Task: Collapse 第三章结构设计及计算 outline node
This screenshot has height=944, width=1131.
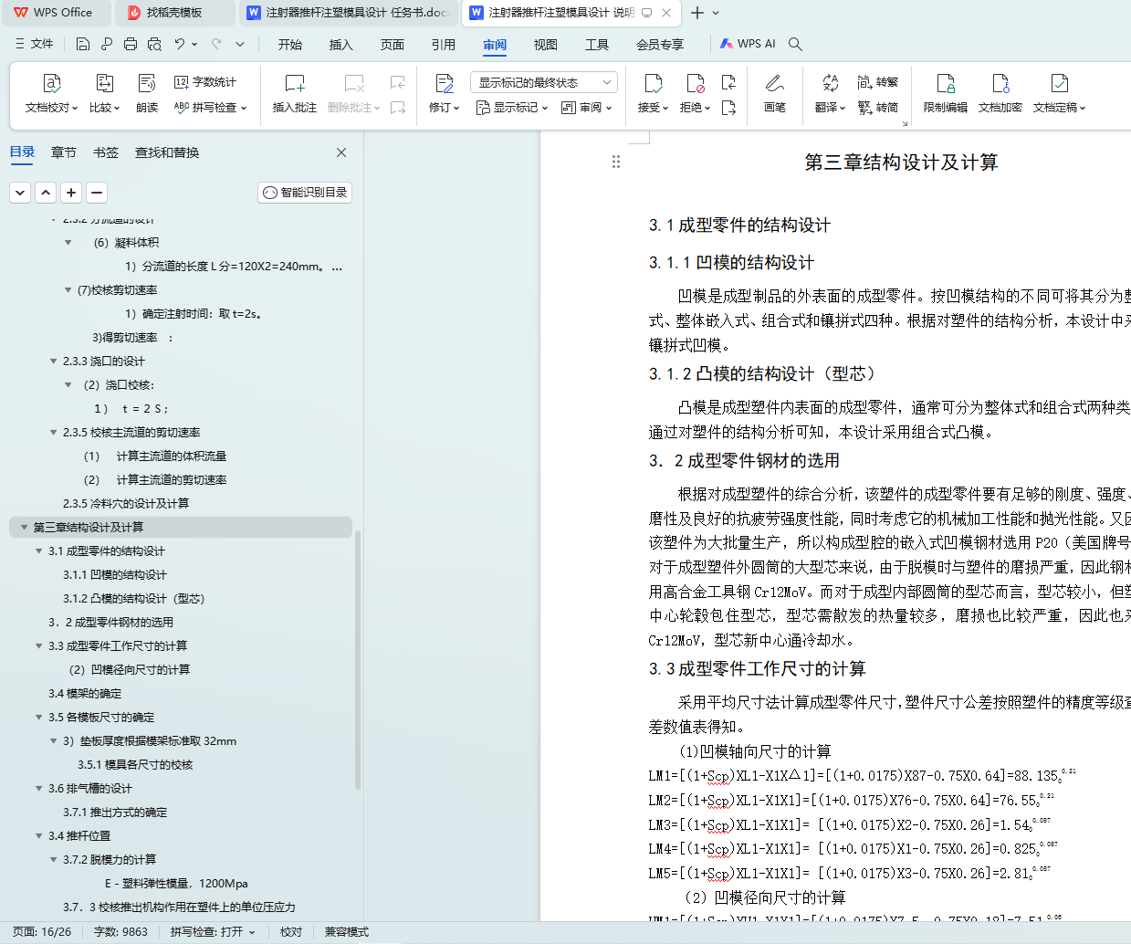Action: click(25, 528)
